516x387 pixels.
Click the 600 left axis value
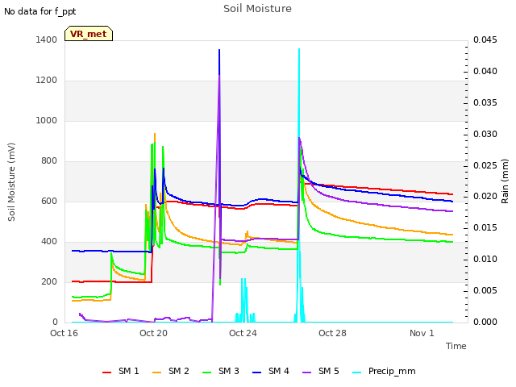(x=49, y=201)
